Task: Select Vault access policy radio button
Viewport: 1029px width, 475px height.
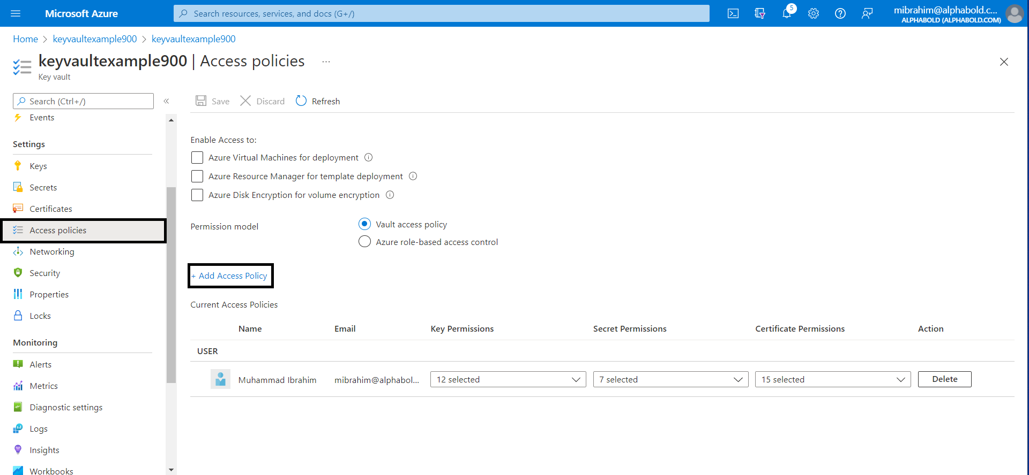Action: tap(364, 224)
